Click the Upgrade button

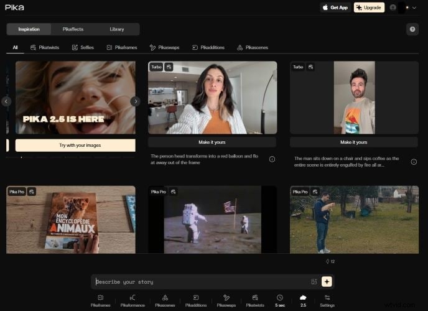(x=369, y=7)
